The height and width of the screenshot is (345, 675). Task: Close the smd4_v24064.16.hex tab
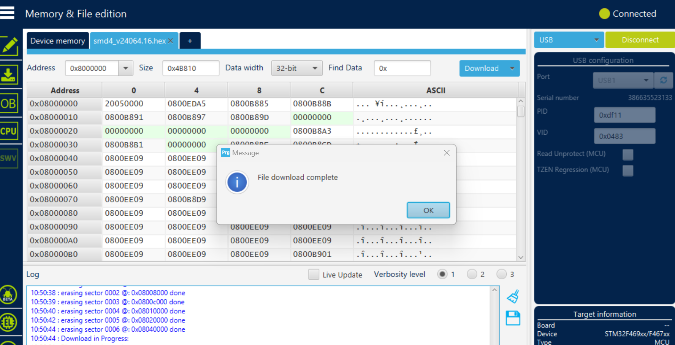coord(171,41)
